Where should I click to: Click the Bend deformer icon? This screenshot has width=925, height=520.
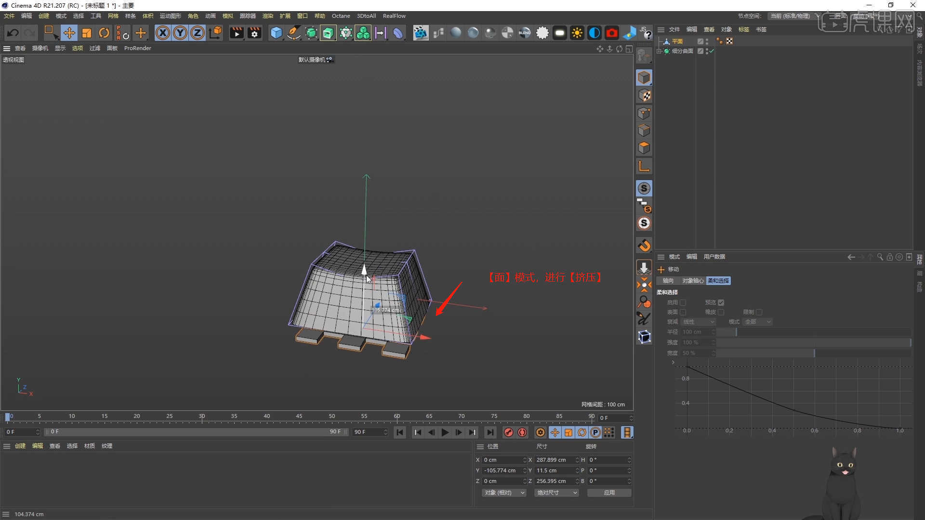tap(398, 33)
